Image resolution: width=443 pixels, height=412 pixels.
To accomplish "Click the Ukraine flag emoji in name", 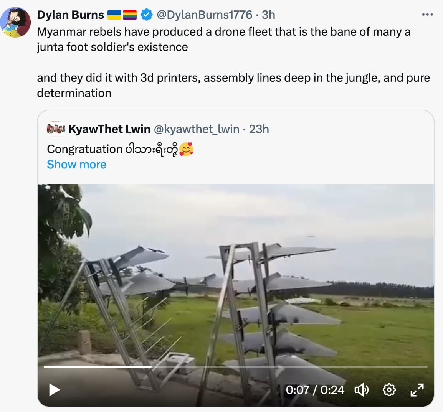I will (114, 15).
